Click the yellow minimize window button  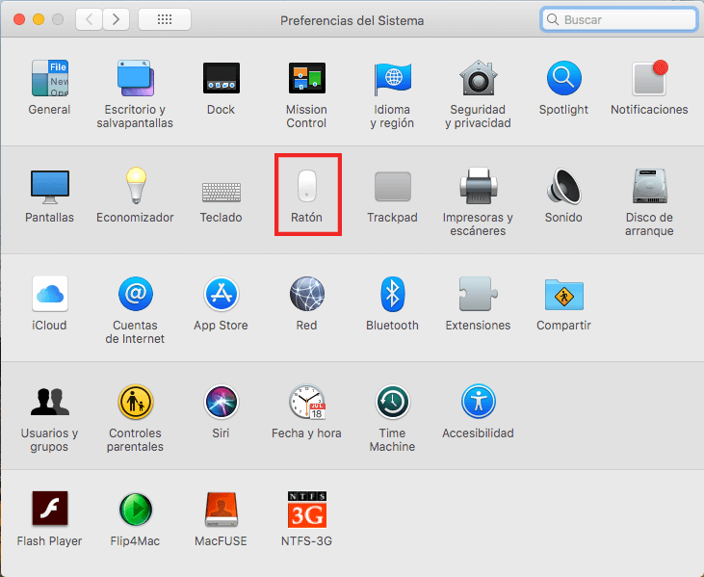click(39, 19)
